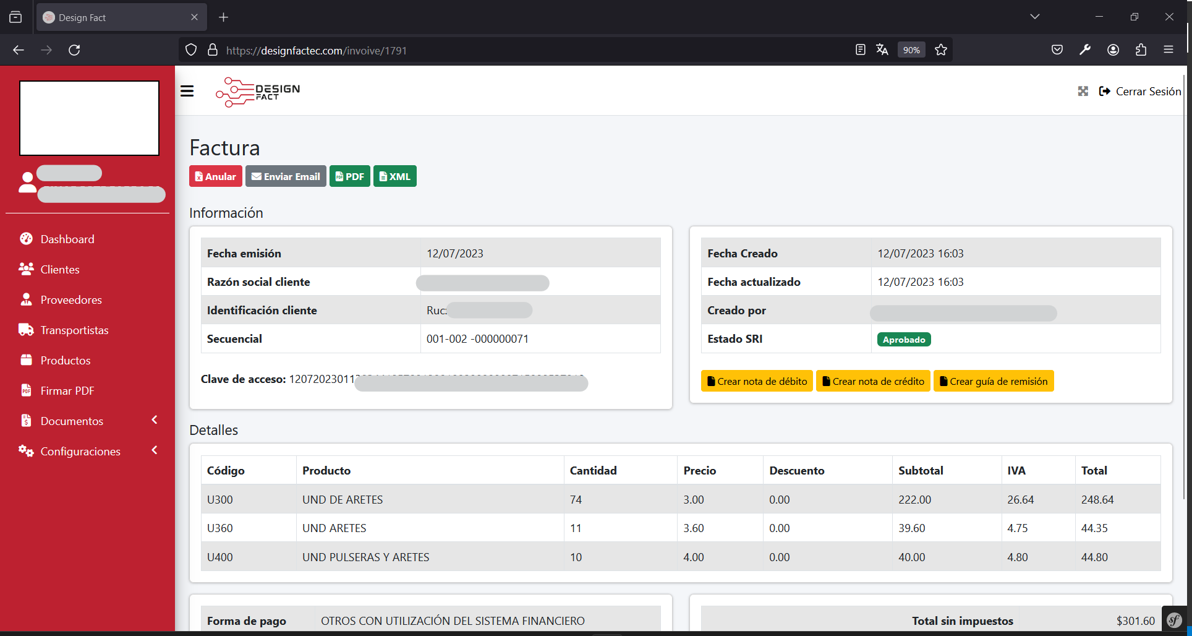Reset the 90% zoom level

(x=911, y=50)
